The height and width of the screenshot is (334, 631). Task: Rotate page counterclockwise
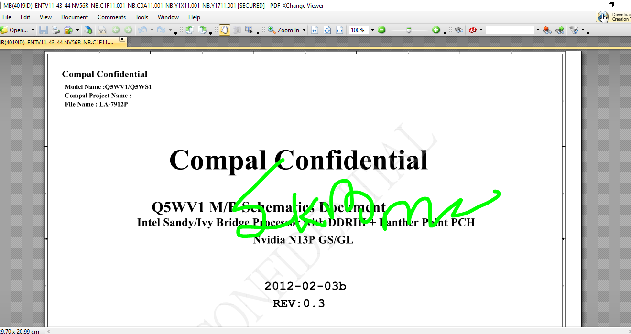[189, 30]
